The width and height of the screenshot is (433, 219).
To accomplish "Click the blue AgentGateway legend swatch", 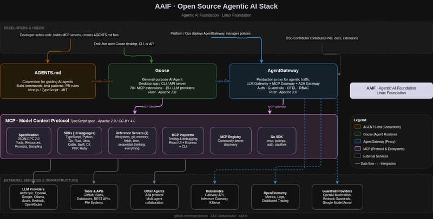I will coord(358,141).
